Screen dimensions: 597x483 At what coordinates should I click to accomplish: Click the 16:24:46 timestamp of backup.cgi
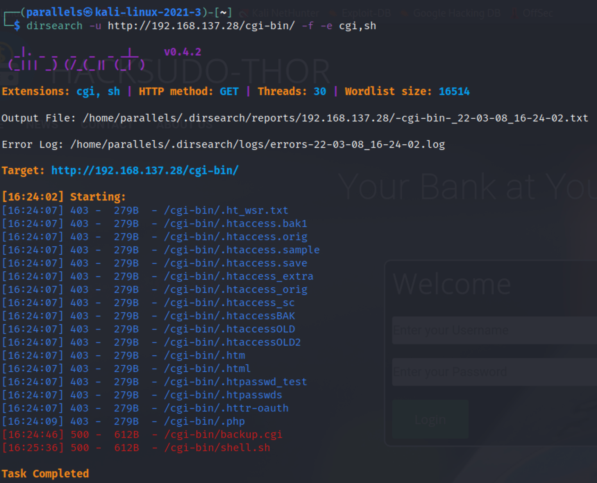33,434
